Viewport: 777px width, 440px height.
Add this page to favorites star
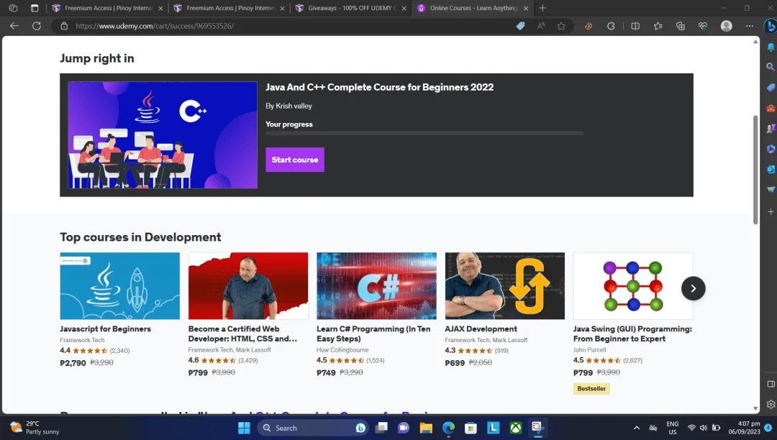(561, 26)
